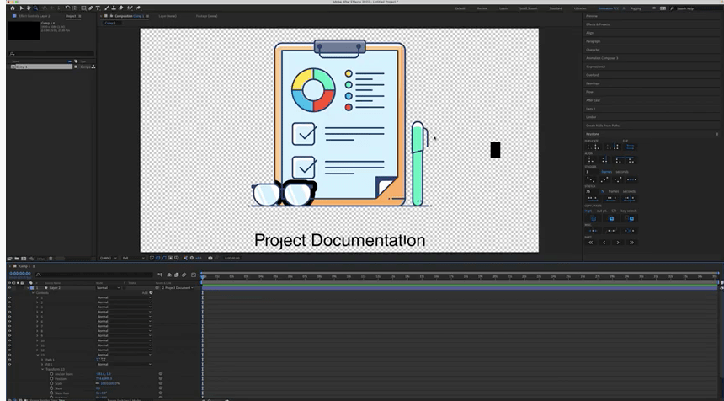Select the Brush tool
The width and height of the screenshot is (724, 401).
[x=107, y=8]
